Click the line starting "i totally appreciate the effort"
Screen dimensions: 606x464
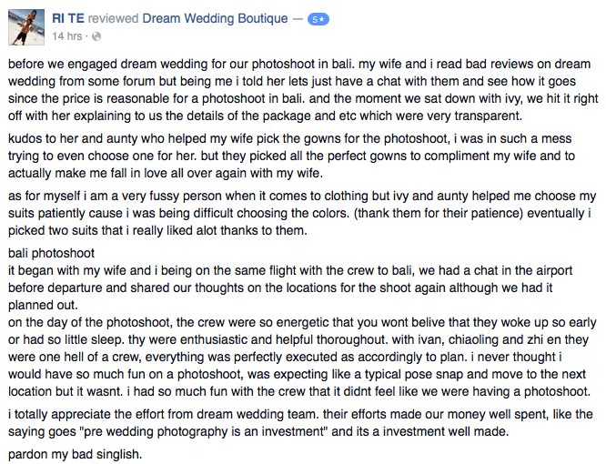pos(300,414)
